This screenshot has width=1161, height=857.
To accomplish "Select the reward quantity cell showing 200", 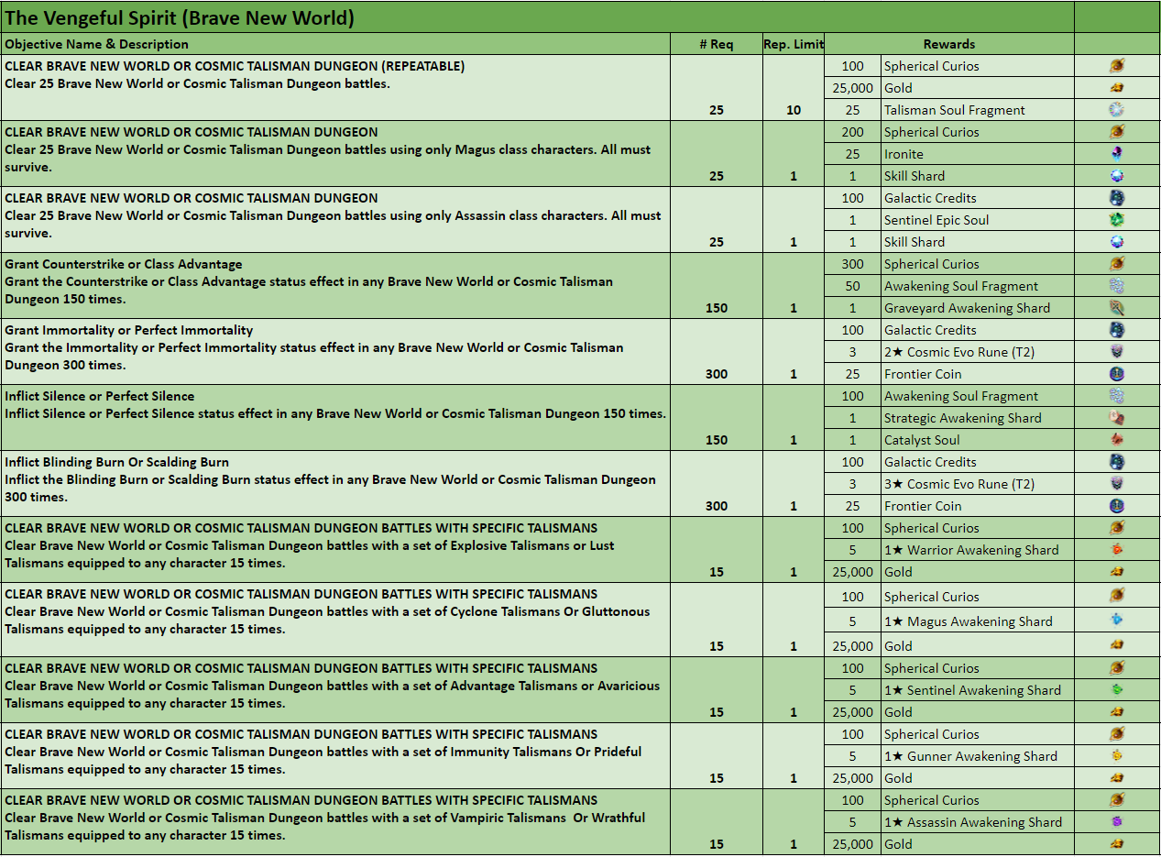I will pos(852,132).
